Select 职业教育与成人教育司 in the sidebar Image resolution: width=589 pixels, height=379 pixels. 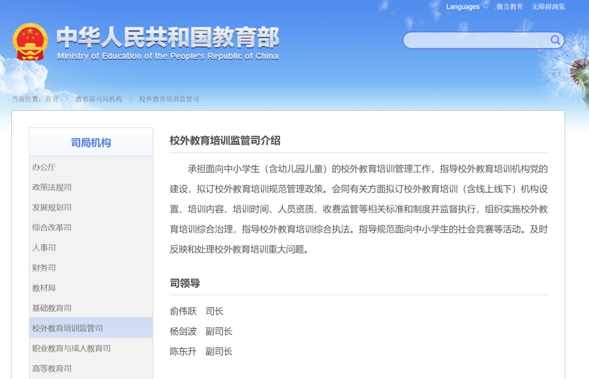click(x=91, y=348)
